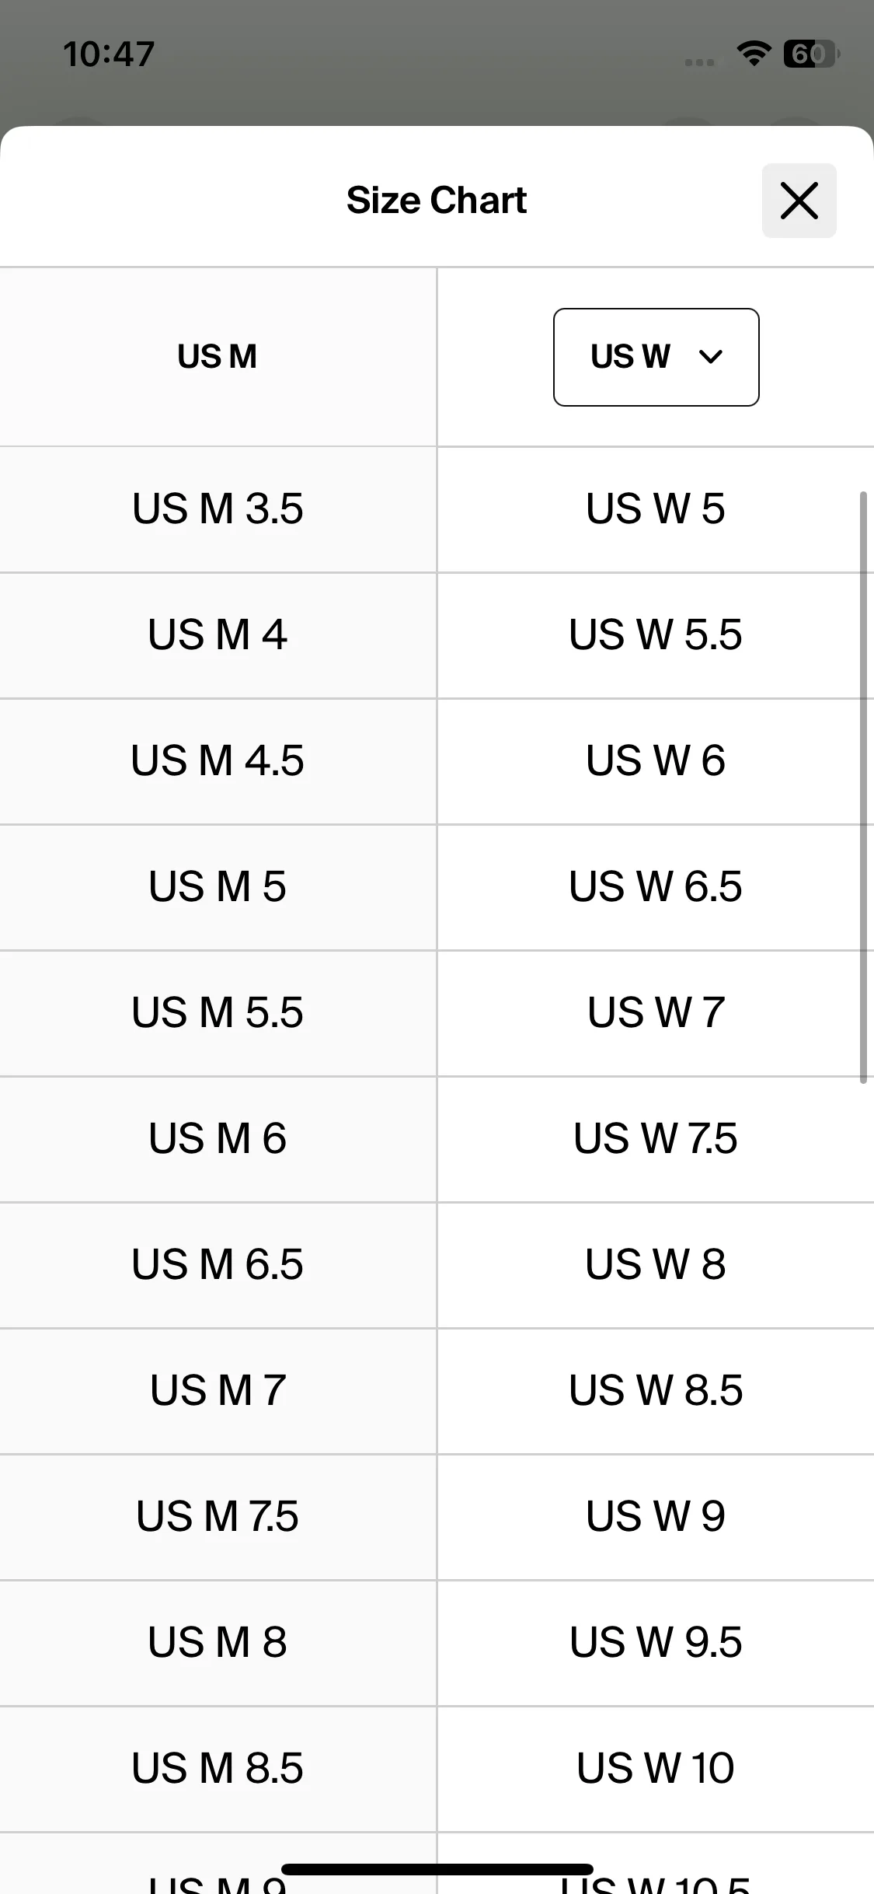Tap the US W 9.5 size
This screenshot has width=874, height=1894.
click(x=656, y=1643)
